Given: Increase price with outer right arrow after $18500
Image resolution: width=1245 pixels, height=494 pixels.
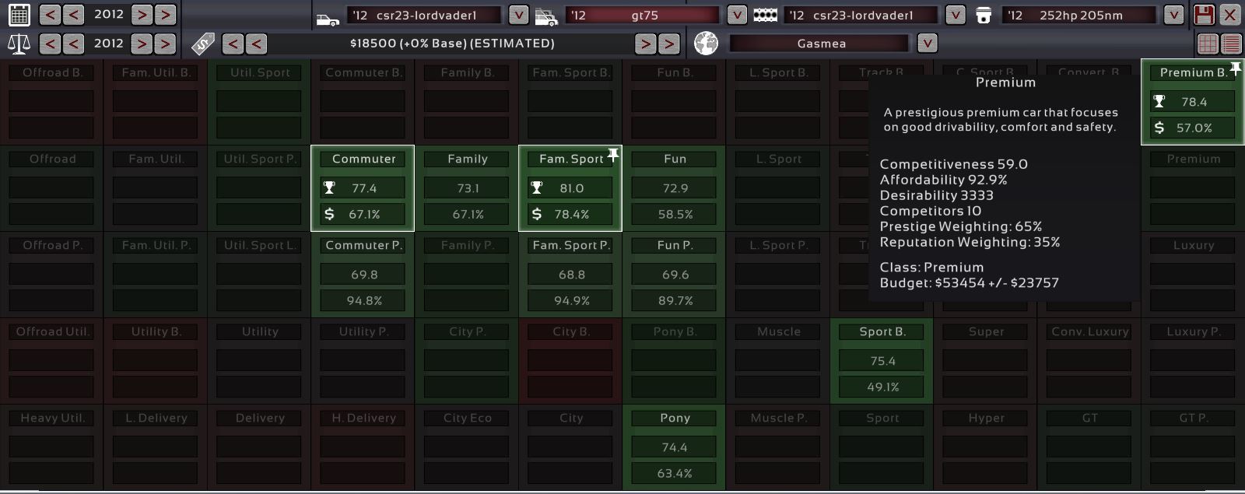Looking at the screenshot, I should tap(668, 44).
